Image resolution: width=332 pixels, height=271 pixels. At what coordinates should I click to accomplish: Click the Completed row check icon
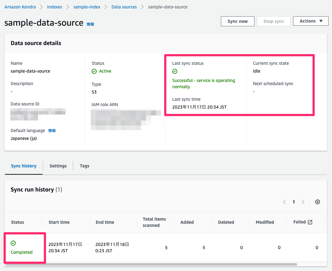[13, 243]
